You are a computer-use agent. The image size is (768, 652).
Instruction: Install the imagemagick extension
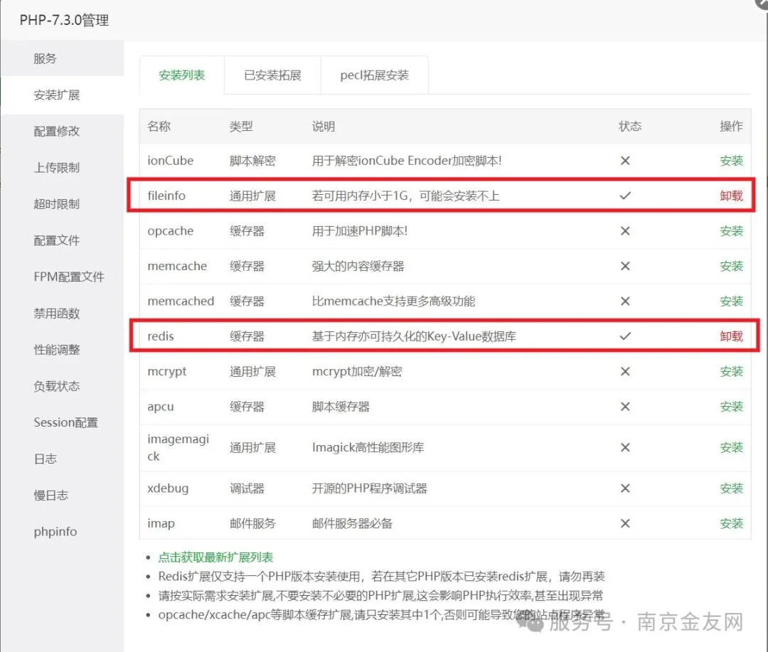coord(731,447)
